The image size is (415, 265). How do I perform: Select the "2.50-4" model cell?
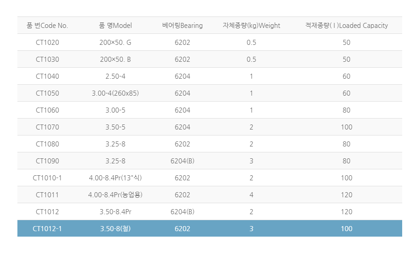(x=115, y=76)
